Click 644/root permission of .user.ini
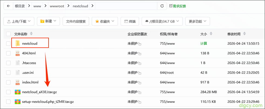The width and height of the screenshot is (265, 109). [x=167, y=73]
